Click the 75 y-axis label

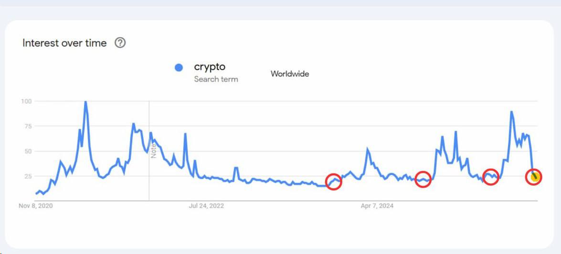[28, 126]
